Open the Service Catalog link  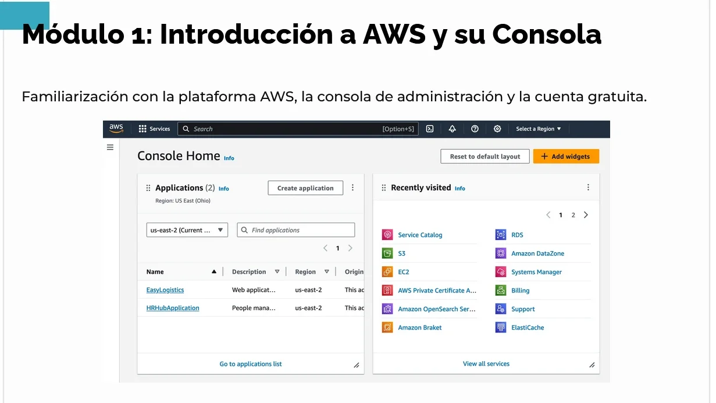pyautogui.click(x=420, y=235)
